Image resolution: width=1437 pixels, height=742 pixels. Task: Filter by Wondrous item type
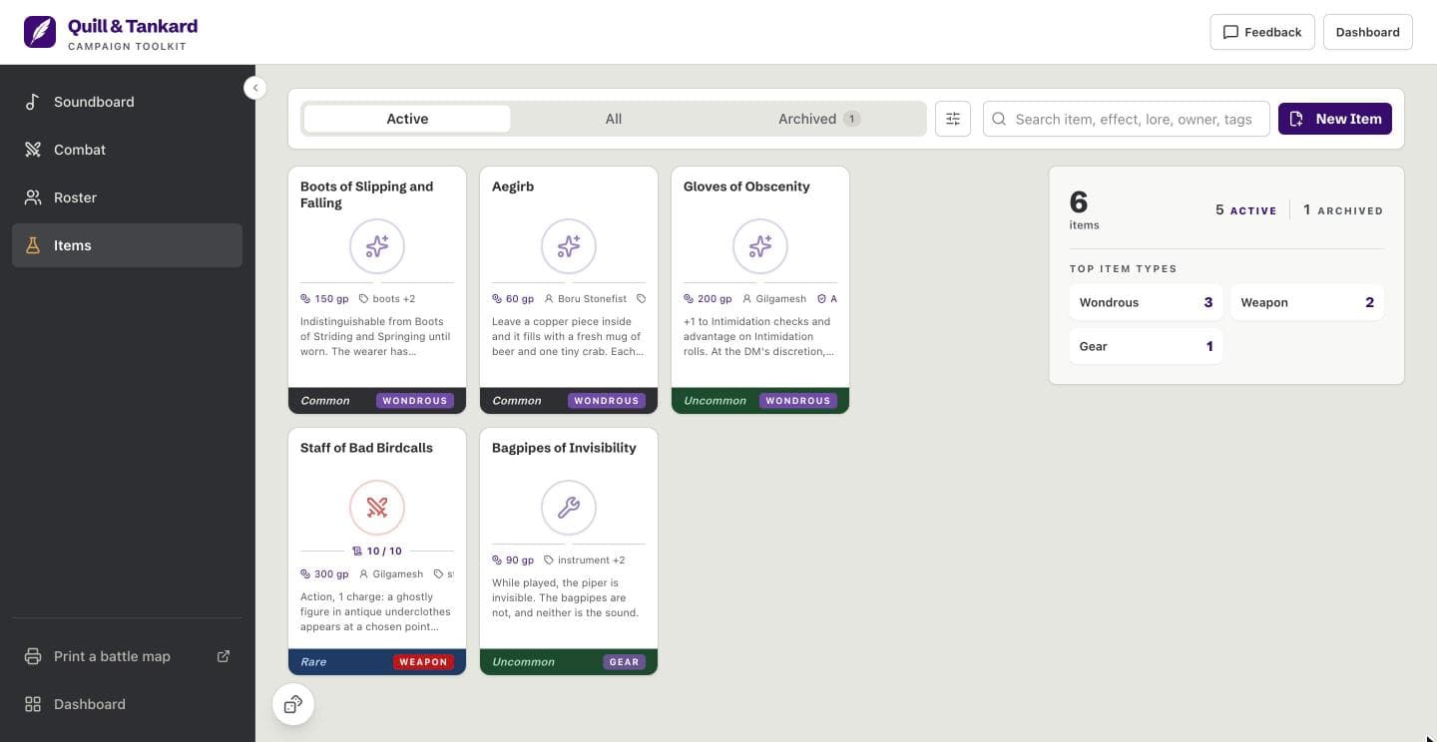pos(1146,302)
